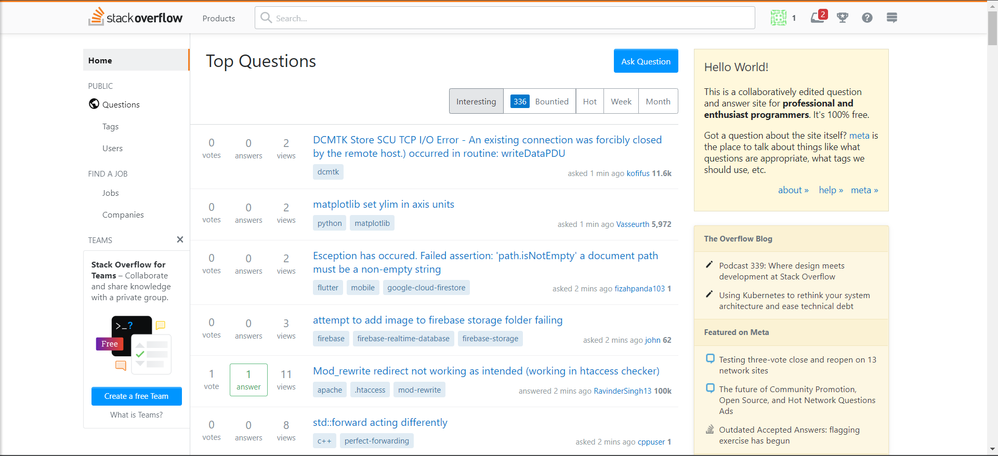Screen dimensions: 998x456
Task: Click the search magnifier icon
Action: click(266, 18)
